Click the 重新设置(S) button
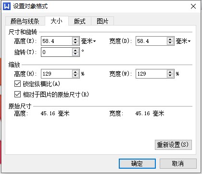This screenshot has width=202, height=174. (173, 145)
